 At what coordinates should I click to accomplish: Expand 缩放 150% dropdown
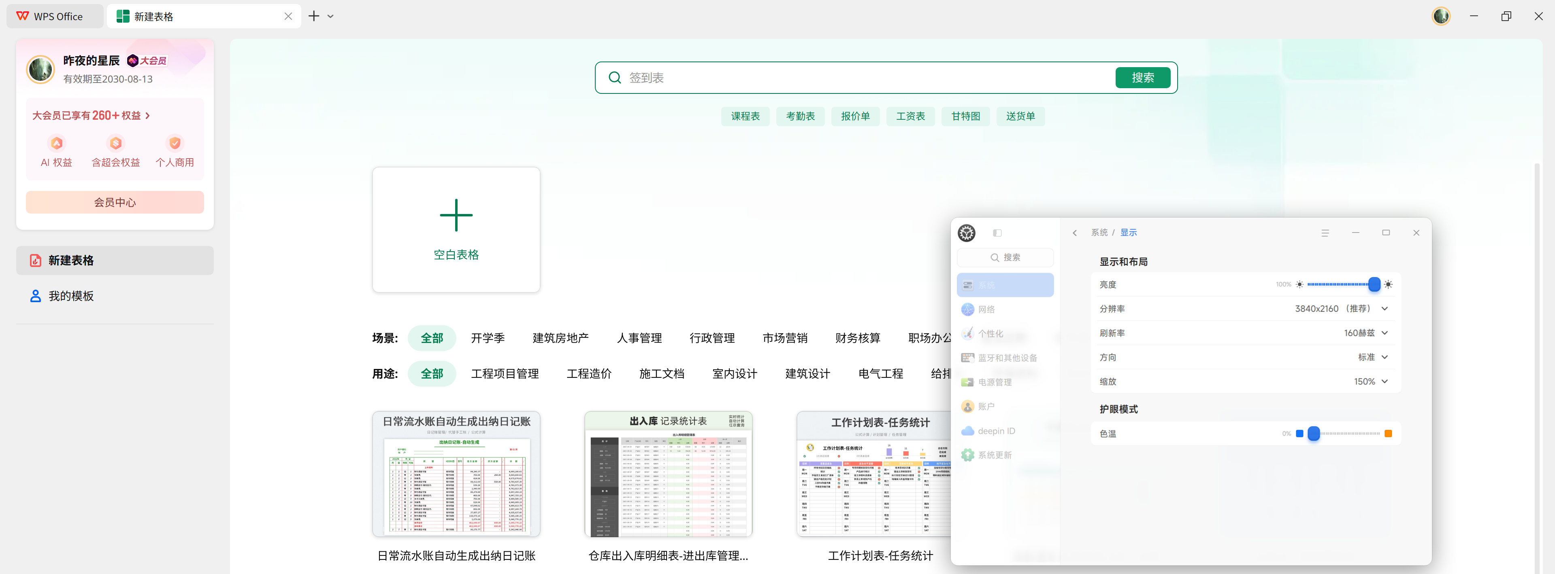point(1370,382)
